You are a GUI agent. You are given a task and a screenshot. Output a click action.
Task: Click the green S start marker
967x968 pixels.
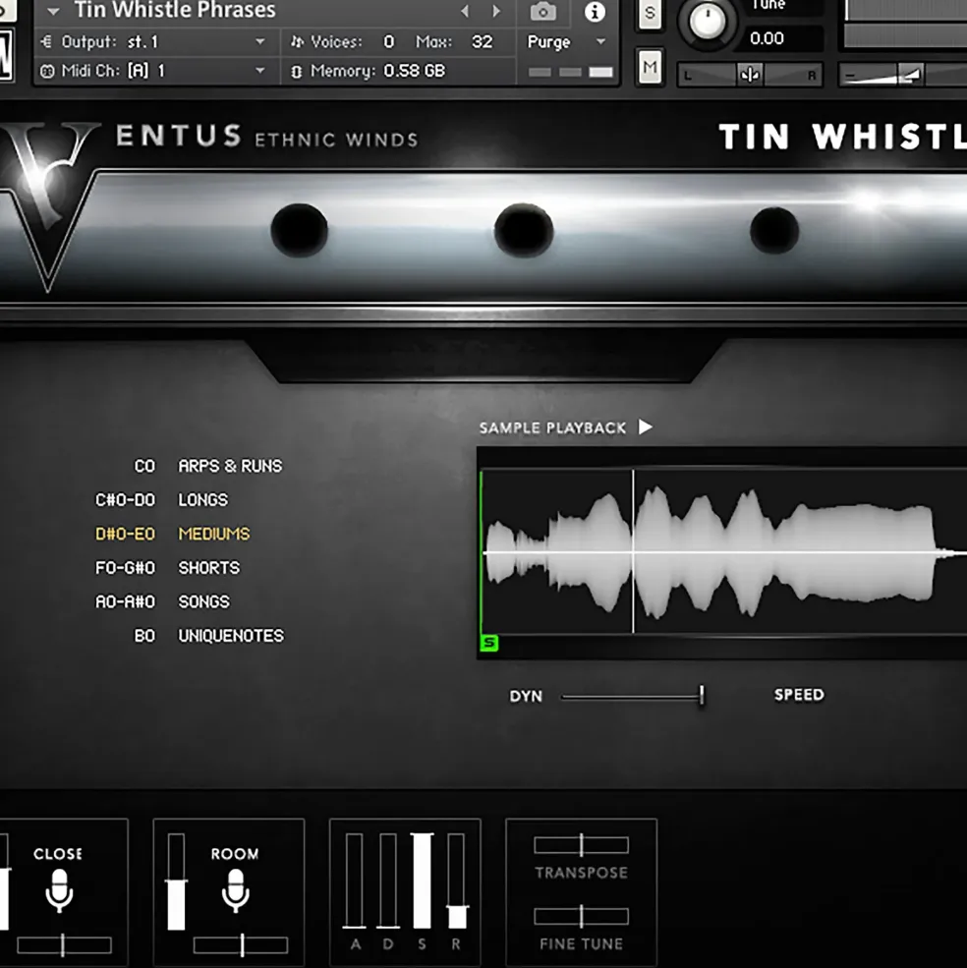click(x=489, y=644)
